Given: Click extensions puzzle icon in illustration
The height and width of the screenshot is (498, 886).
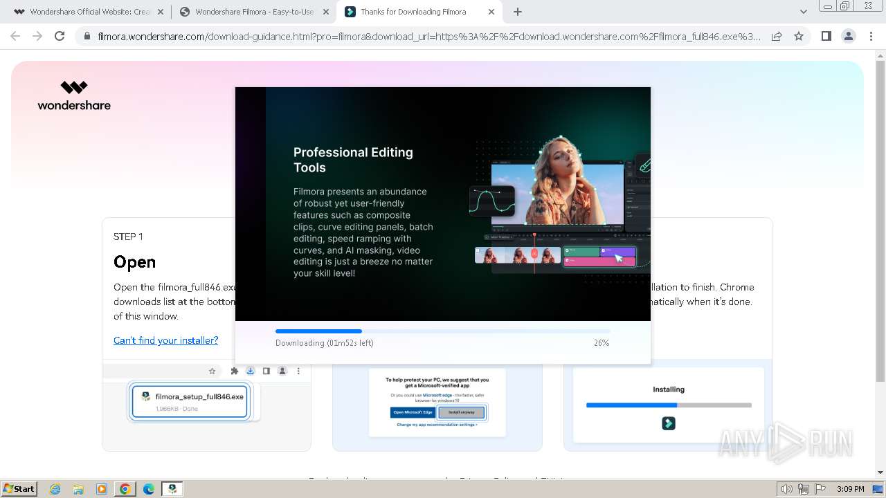Looking at the screenshot, I should 235,371.
